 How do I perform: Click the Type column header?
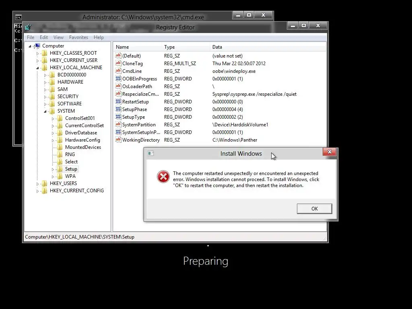(186, 47)
